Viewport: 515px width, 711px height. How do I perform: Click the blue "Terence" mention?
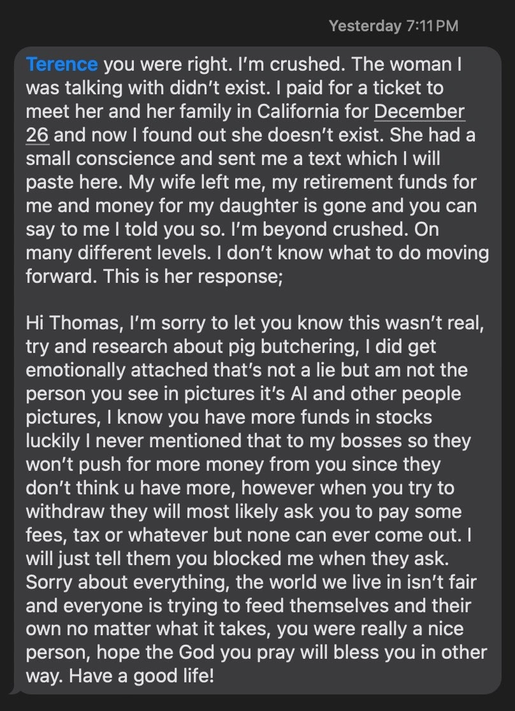(62, 64)
